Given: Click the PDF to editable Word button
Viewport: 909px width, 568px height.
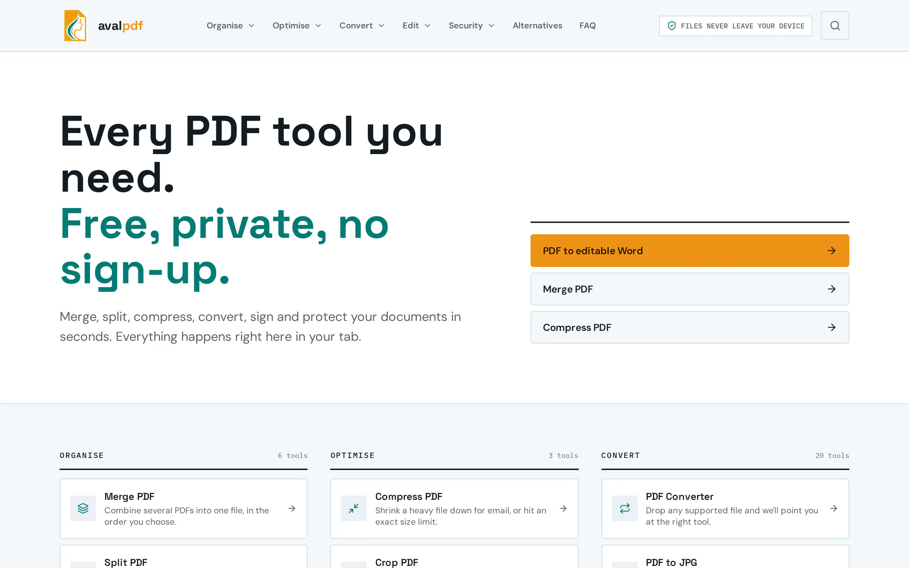Looking at the screenshot, I should point(690,251).
